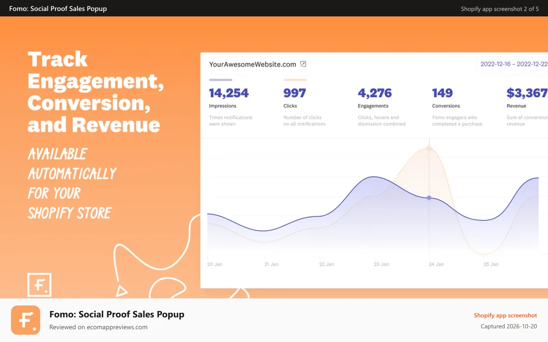548x342 pixels.
Task: Click the 20 Jan axis label
Action: (215, 264)
